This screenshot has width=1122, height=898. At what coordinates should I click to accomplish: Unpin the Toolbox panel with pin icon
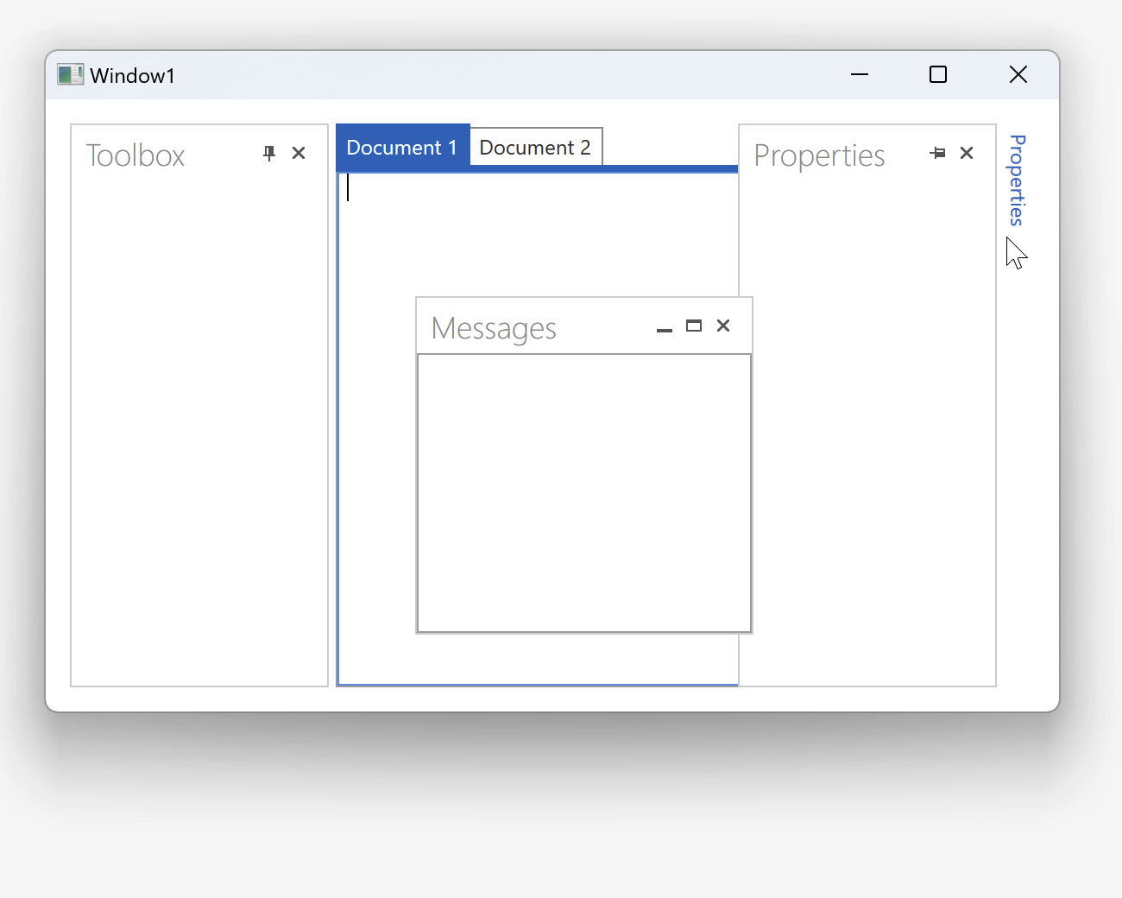(x=269, y=154)
